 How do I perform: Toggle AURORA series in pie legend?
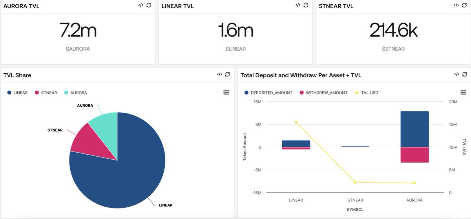coord(75,93)
